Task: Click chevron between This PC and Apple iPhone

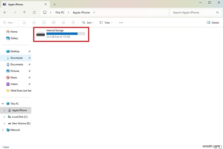Action: click(x=69, y=13)
